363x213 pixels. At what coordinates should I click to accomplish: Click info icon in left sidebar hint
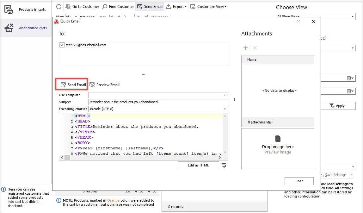tap(3, 189)
